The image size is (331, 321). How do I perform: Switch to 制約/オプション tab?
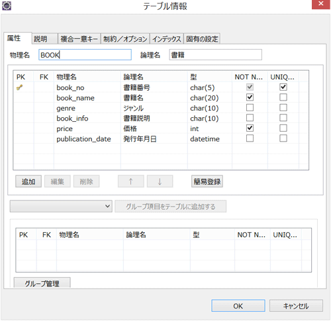pyautogui.click(x=125, y=39)
